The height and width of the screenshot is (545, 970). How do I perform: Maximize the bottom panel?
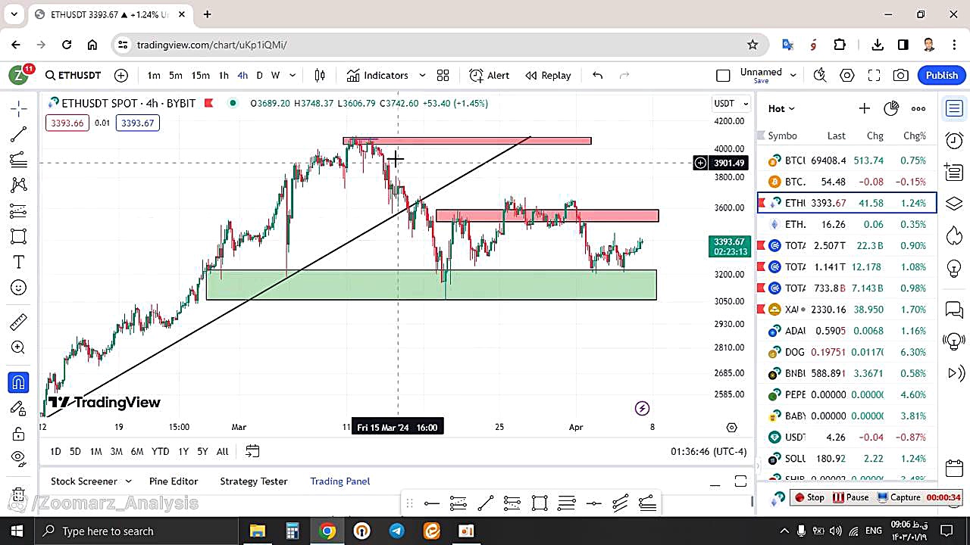tap(740, 482)
